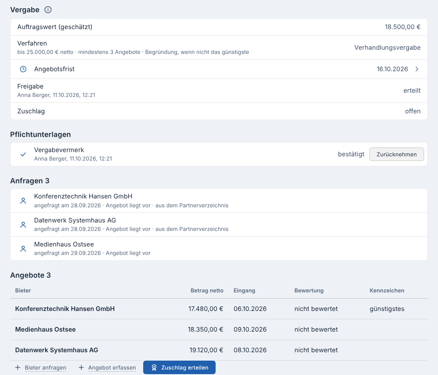438x375 pixels.
Task: Select the Eingang column header
Action: (244, 290)
